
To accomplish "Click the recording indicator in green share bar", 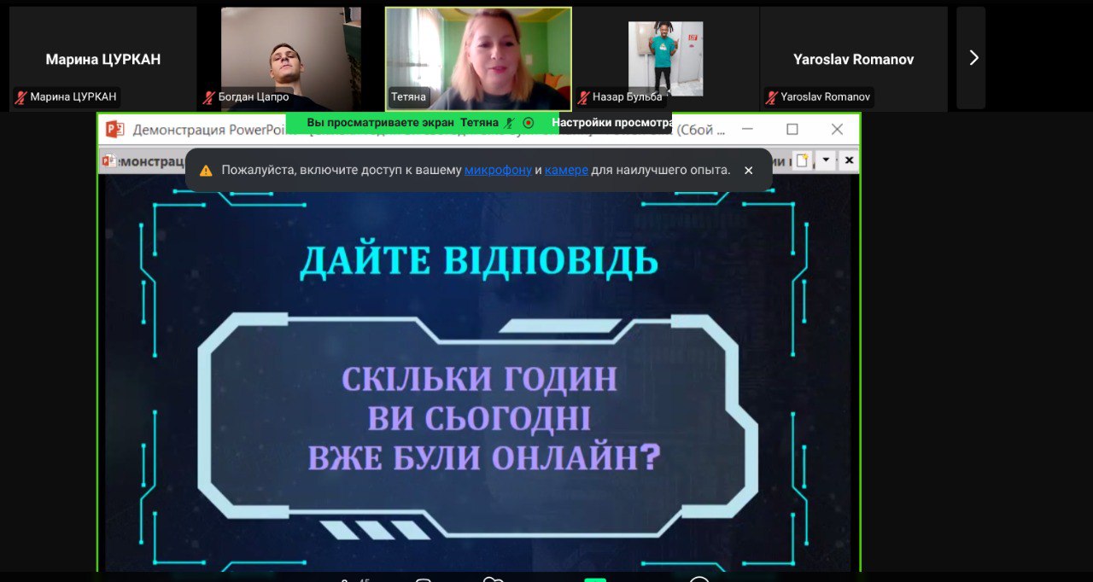I will (529, 123).
